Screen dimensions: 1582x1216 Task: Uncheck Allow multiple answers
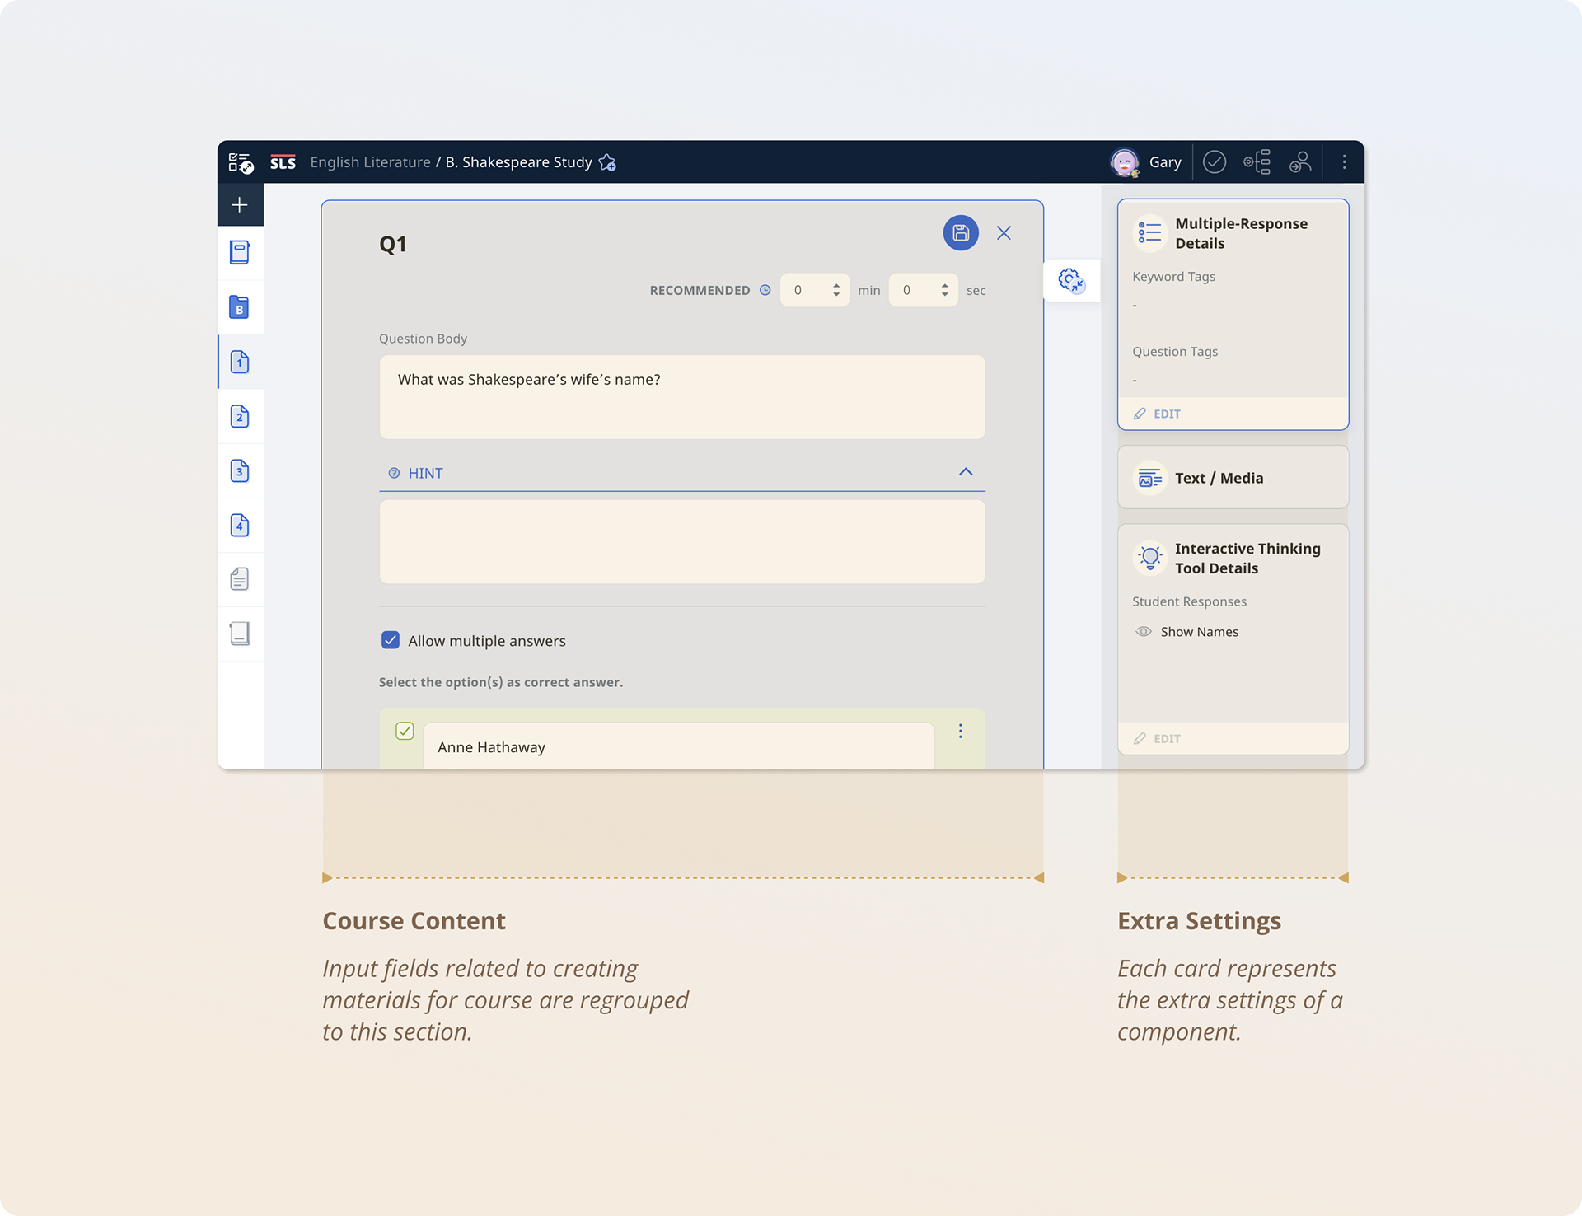[391, 640]
